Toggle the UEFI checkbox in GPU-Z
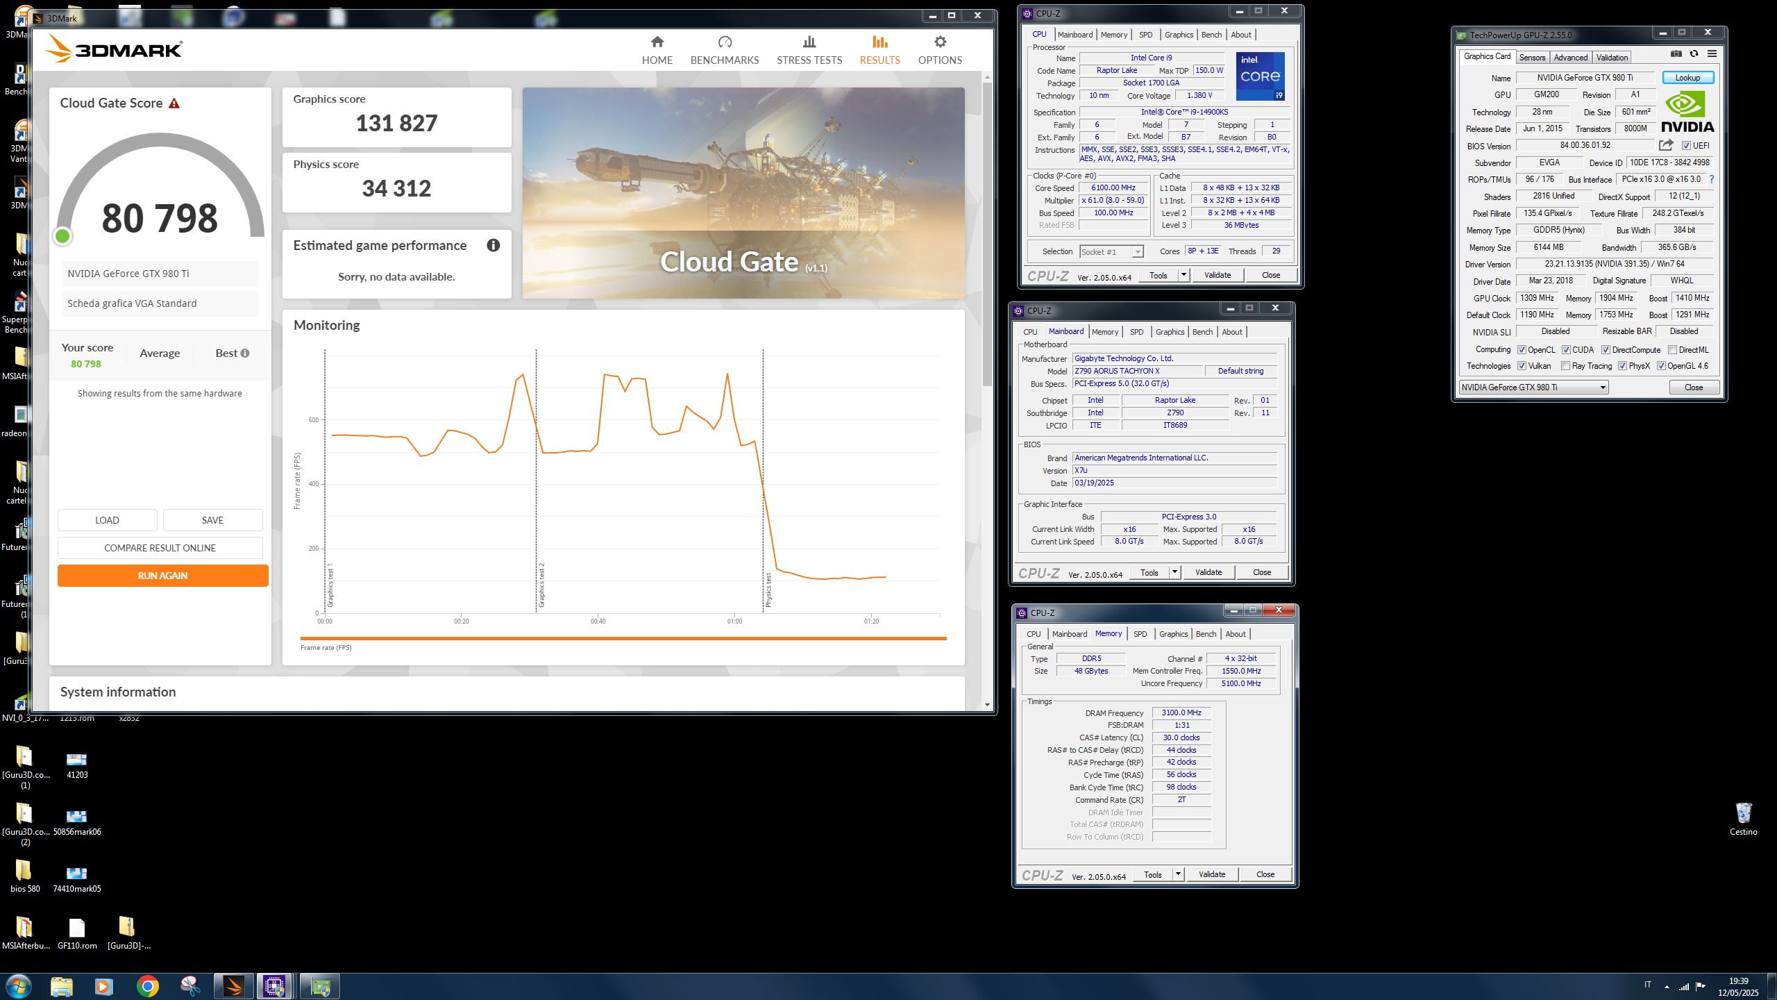The image size is (1777, 1000). (1686, 146)
